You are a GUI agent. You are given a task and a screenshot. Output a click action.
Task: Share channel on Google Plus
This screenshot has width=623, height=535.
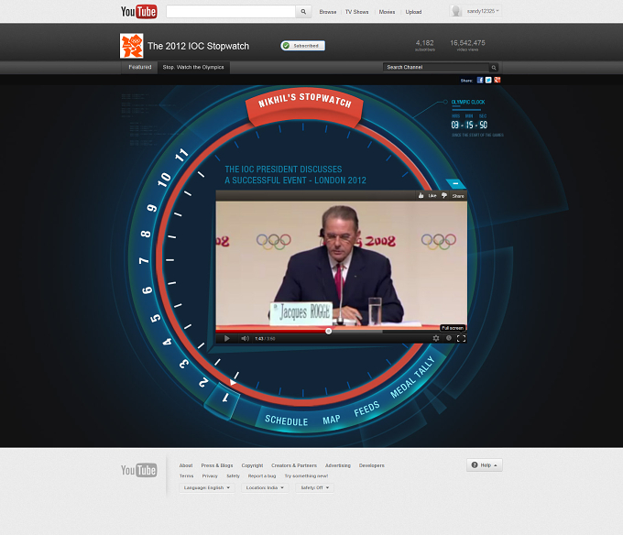(x=497, y=81)
